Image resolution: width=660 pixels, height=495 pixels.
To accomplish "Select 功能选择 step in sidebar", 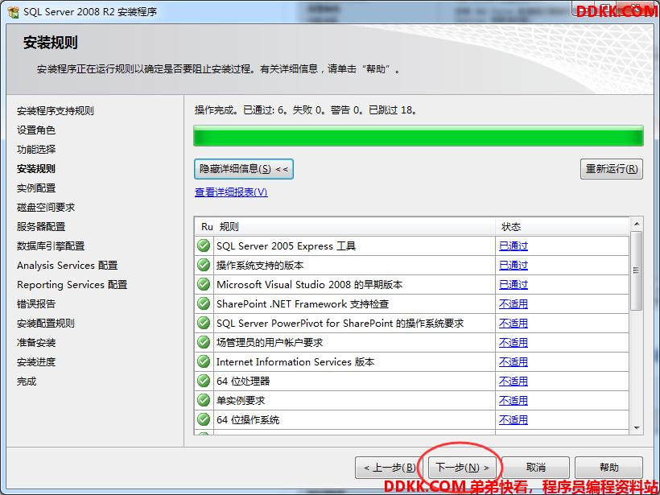I will [x=35, y=150].
